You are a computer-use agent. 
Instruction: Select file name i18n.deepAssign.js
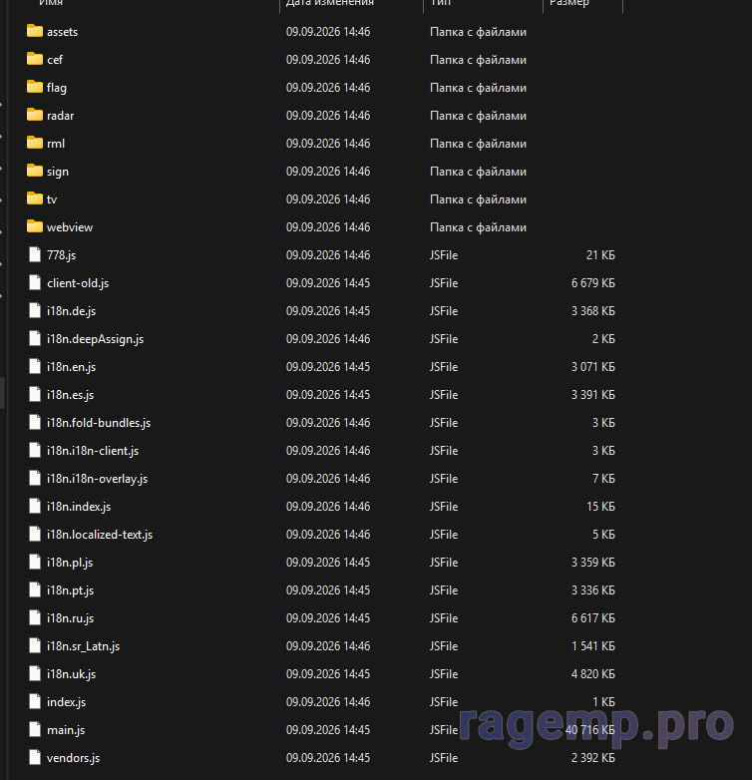click(x=96, y=339)
